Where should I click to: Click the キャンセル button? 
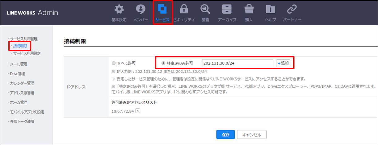point(252,135)
